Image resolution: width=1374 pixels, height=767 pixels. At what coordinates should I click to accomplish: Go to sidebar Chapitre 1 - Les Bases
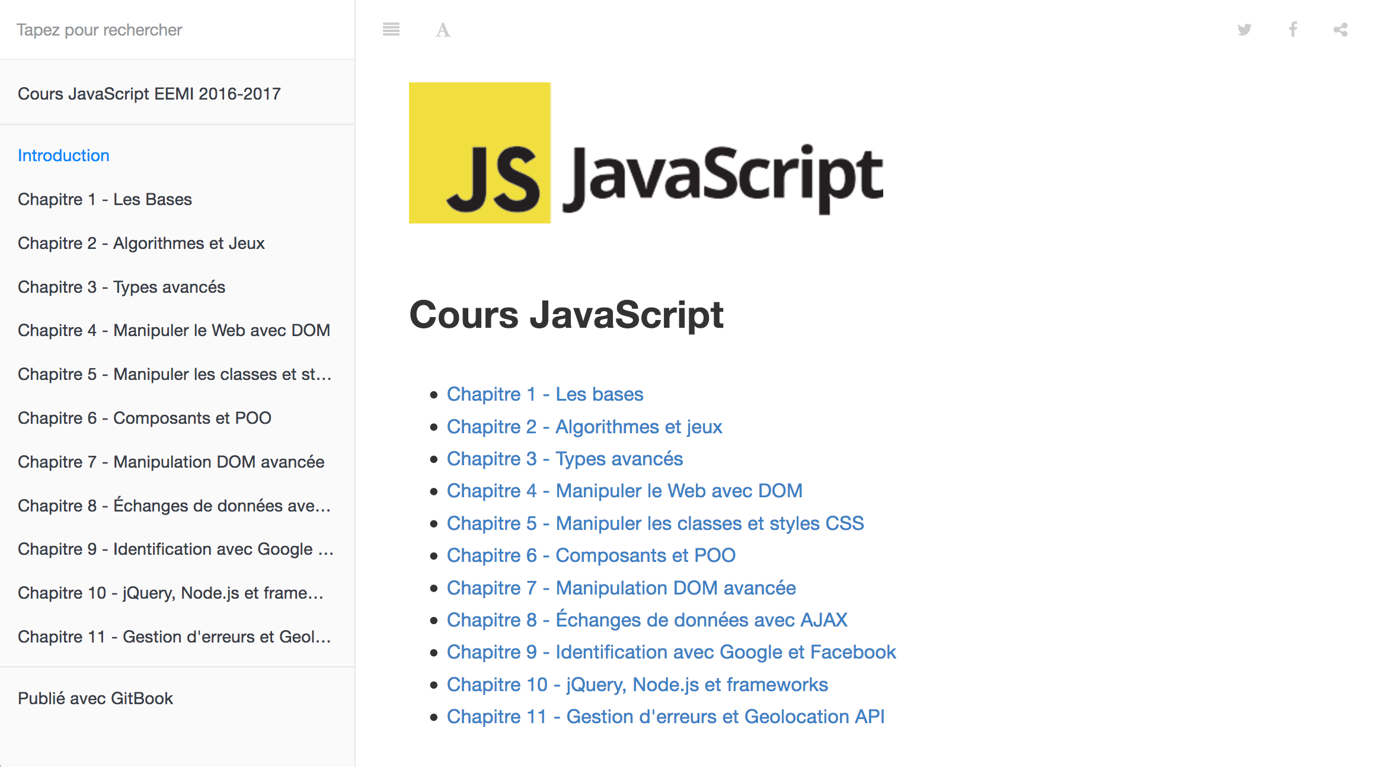point(105,199)
